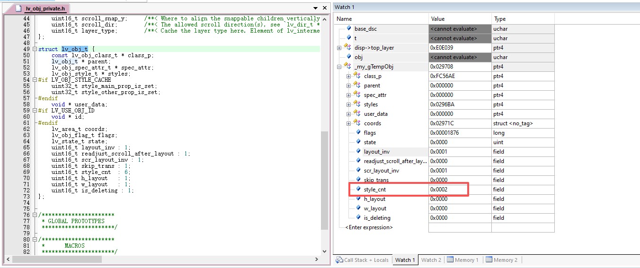The image size is (640, 268).
Task: Collapse the struct lv_obj_t code block
Action: 35,49
